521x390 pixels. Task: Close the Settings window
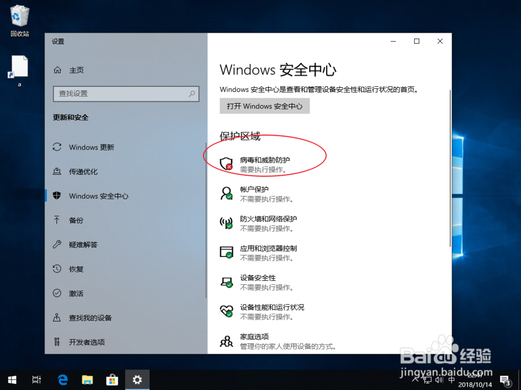[440, 41]
